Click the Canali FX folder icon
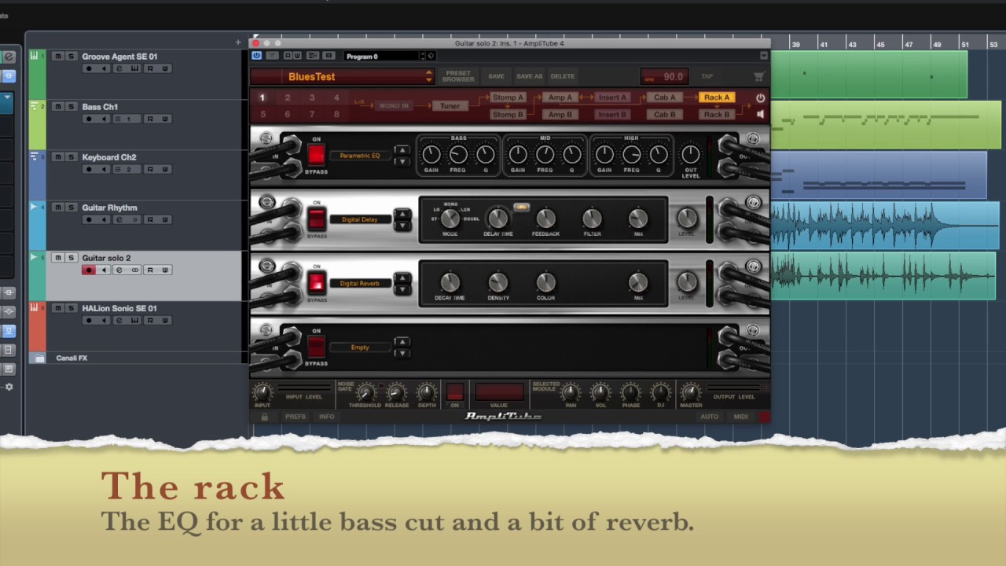Image resolution: width=1006 pixels, height=566 pixels. [x=39, y=358]
